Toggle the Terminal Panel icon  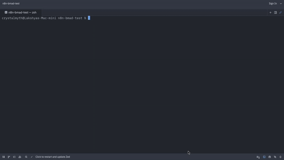(x=264, y=157)
